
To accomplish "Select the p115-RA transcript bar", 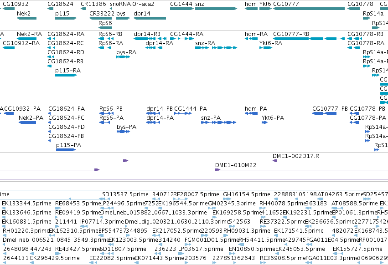I will point(66,75).
